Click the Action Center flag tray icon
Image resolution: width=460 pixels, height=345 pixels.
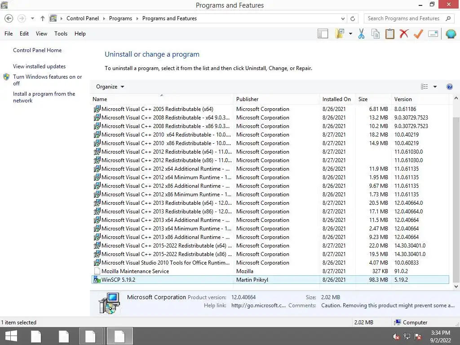[418, 336]
